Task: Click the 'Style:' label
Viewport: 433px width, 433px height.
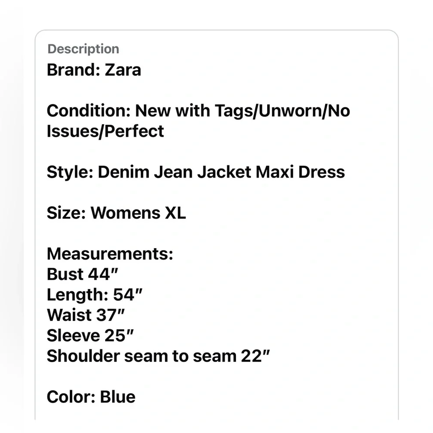Action: (x=70, y=172)
